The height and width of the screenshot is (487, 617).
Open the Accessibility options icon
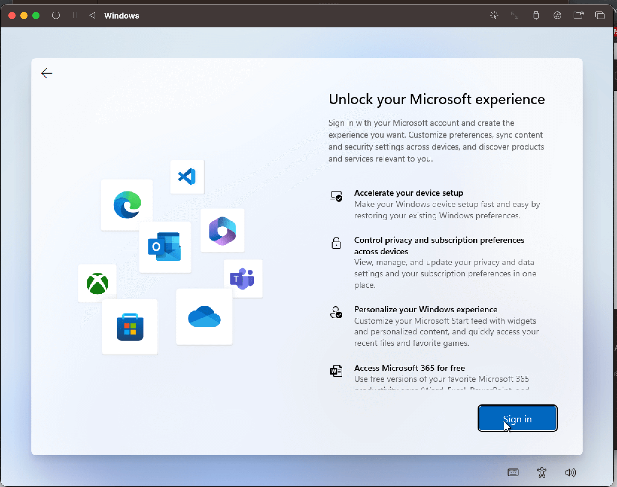(x=542, y=472)
